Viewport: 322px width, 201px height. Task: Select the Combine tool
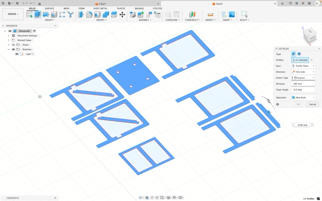coord(106,15)
